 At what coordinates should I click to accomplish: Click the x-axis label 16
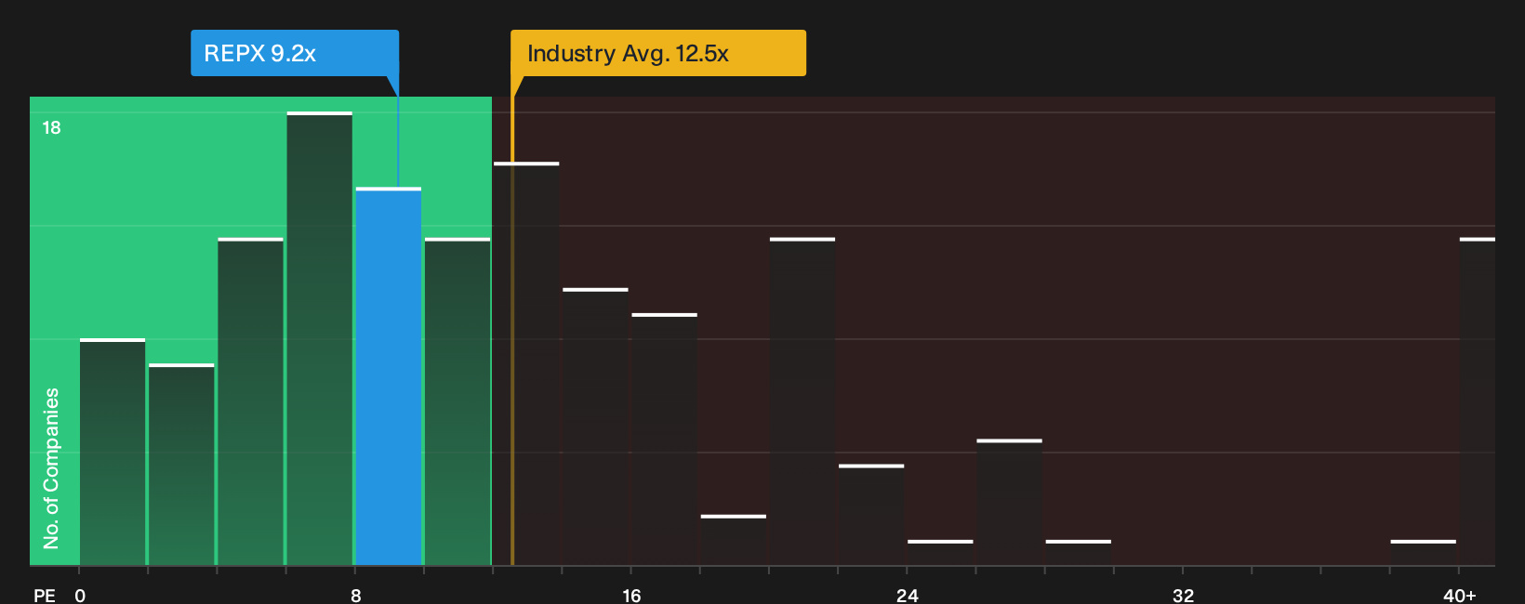click(631, 596)
